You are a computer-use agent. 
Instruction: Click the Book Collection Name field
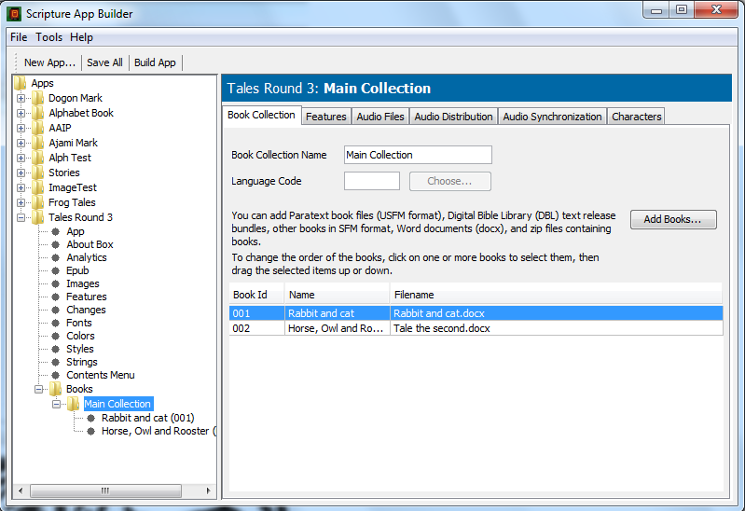point(418,155)
